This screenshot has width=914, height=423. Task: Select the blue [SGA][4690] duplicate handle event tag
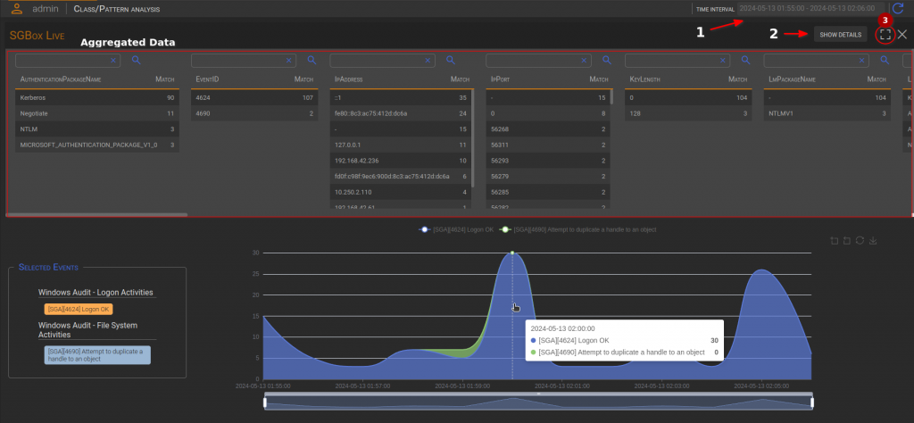(x=97, y=355)
